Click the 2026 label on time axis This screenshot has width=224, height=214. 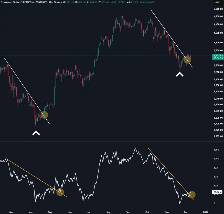(206, 212)
